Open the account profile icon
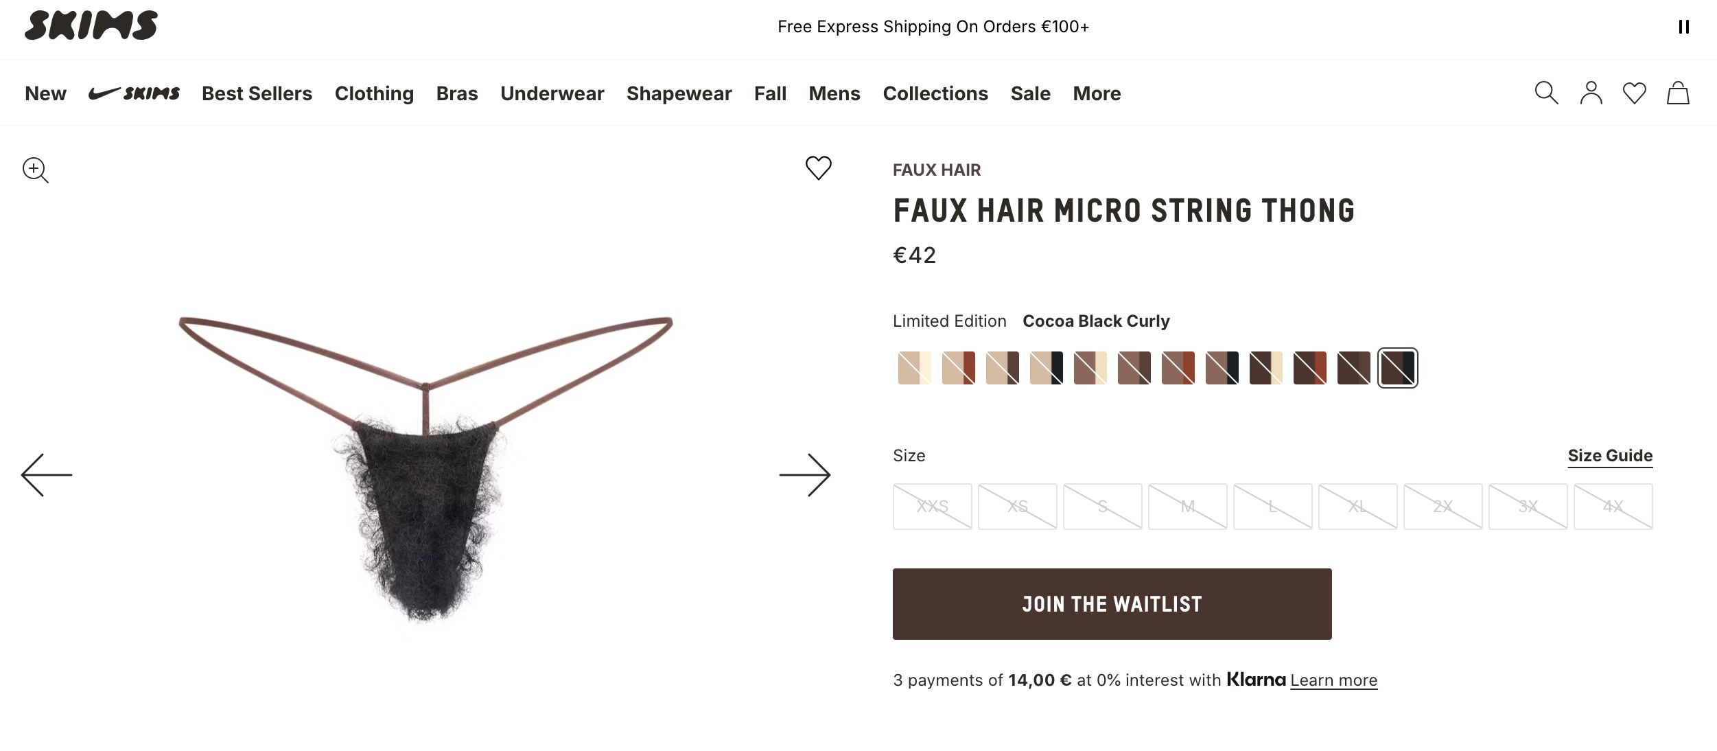The image size is (1717, 751). (1591, 93)
